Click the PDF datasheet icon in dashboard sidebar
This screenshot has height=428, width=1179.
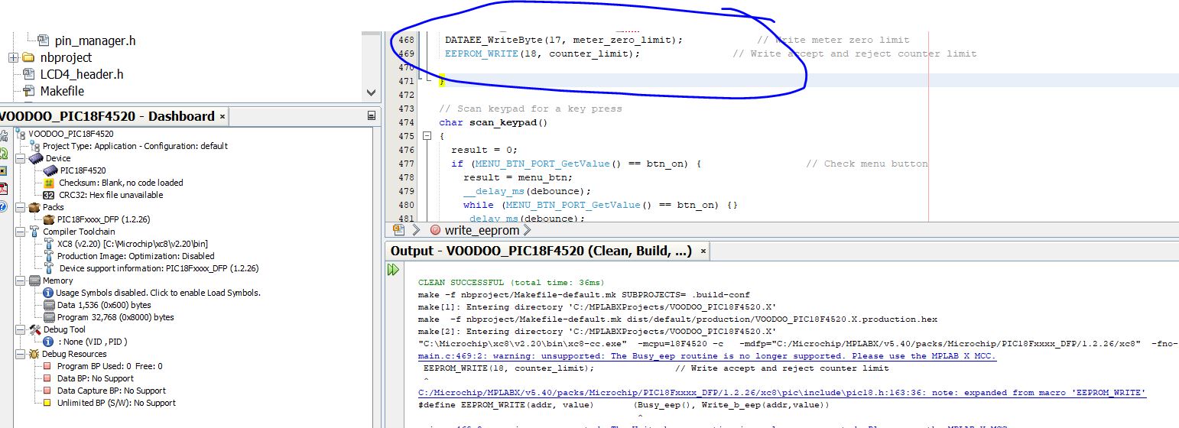pyautogui.click(x=4, y=189)
